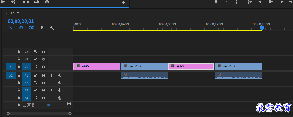Screen dimensions: 293x117
Task: Click the fx badge on the first 13.jpg
Action: tap(78, 66)
